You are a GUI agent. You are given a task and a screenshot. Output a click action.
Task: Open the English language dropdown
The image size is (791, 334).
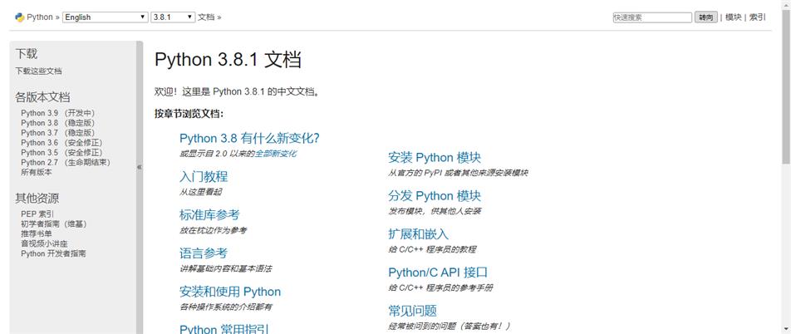(106, 17)
